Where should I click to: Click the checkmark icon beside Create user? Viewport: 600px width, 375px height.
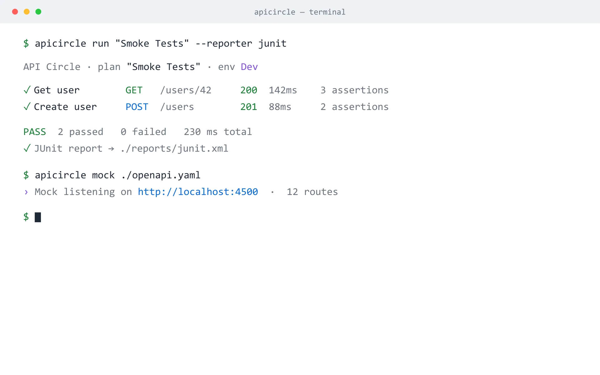tap(27, 107)
